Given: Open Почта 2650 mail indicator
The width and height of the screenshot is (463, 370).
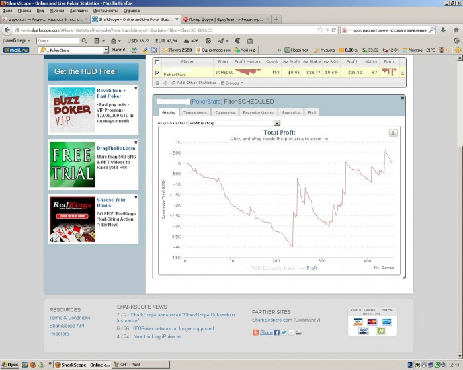Looking at the screenshot, I should tap(177, 50).
